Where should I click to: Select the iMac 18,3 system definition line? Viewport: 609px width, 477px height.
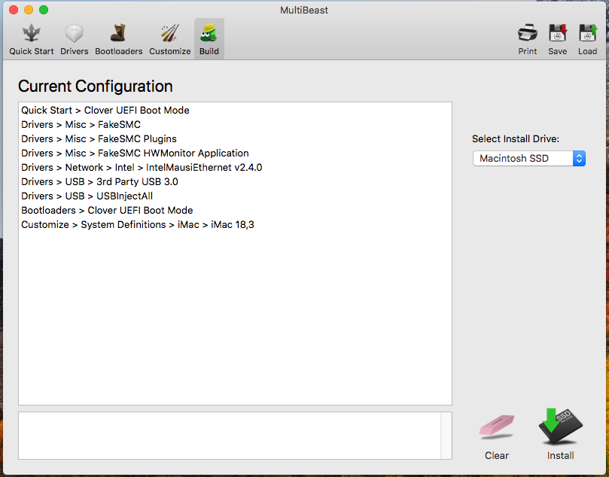(x=137, y=224)
